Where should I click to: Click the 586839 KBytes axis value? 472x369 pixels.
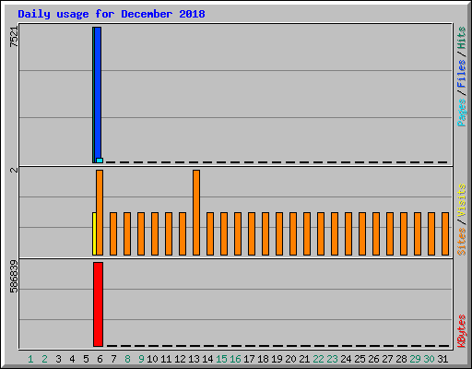(14, 277)
